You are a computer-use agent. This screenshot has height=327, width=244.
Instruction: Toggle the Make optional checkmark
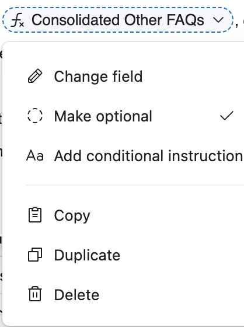click(x=226, y=116)
